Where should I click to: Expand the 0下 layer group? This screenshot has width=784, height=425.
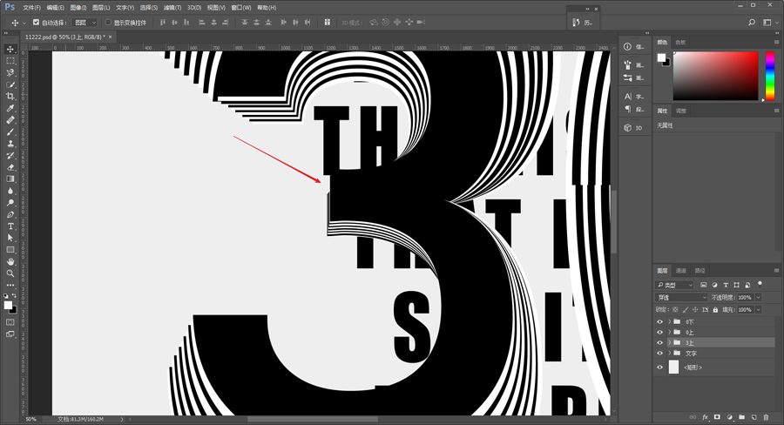(670, 321)
